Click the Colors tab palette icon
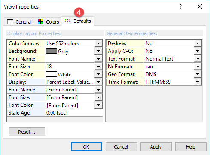 click(40, 22)
